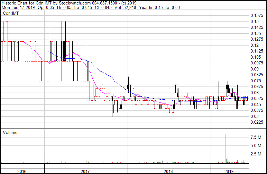Click the 0.09 price axis label
This screenshot has height=174, width=267.
(x=255, y=69)
